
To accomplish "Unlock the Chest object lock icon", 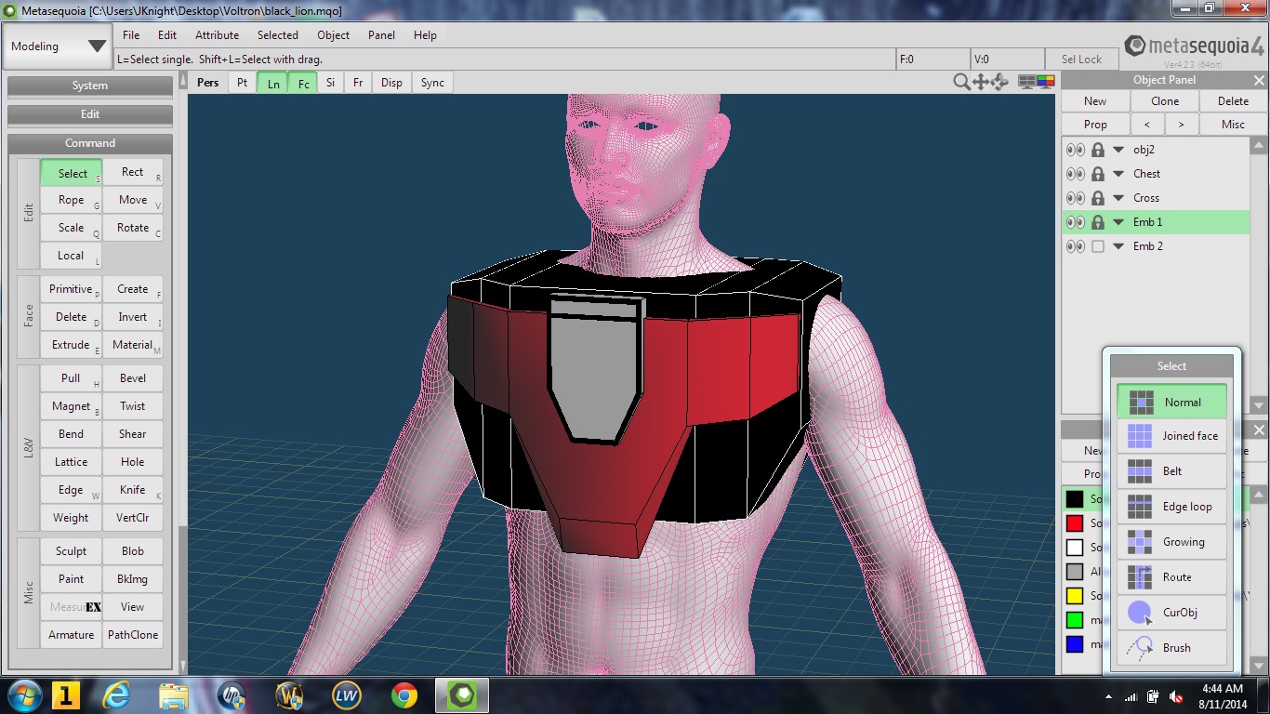I will (1098, 174).
